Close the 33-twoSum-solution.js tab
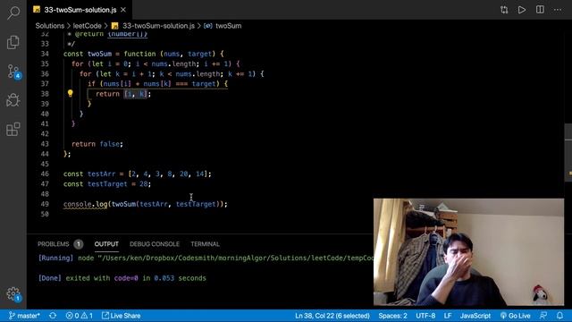This screenshot has height=322, width=572. (x=123, y=10)
